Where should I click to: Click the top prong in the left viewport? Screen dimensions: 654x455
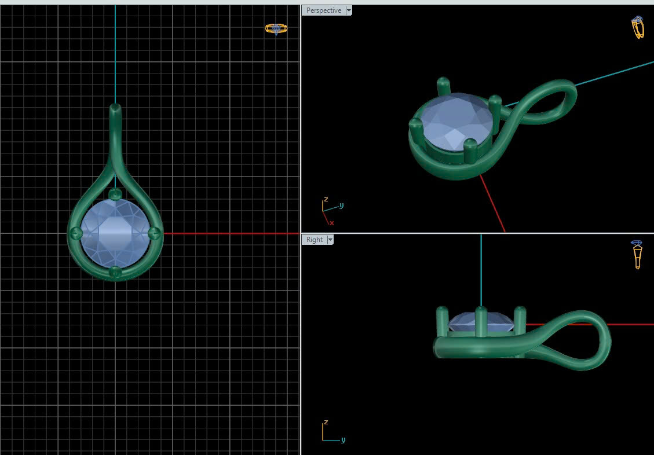pyautogui.click(x=115, y=194)
